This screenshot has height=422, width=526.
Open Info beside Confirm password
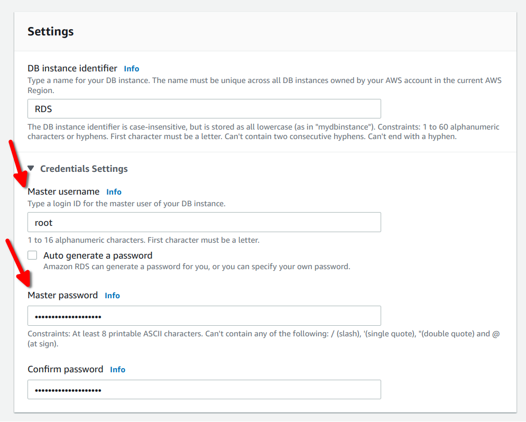pyautogui.click(x=117, y=369)
